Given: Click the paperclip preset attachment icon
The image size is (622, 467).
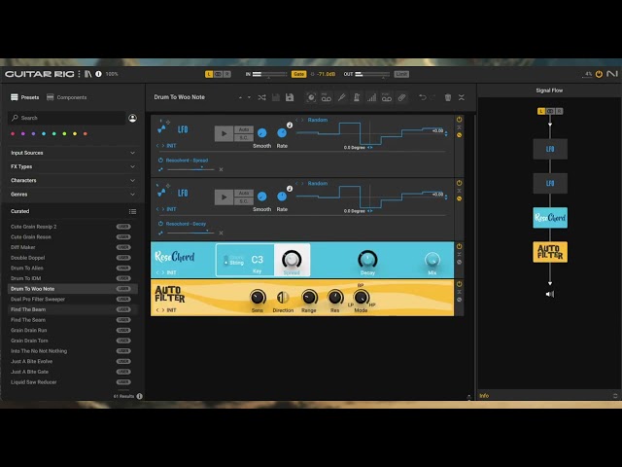Looking at the screenshot, I should pyautogui.click(x=401, y=97).
